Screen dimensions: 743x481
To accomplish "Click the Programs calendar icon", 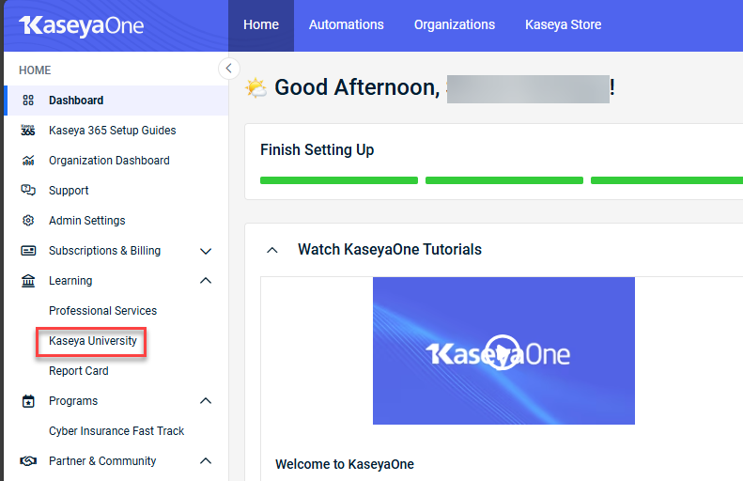I will [28, 401].
